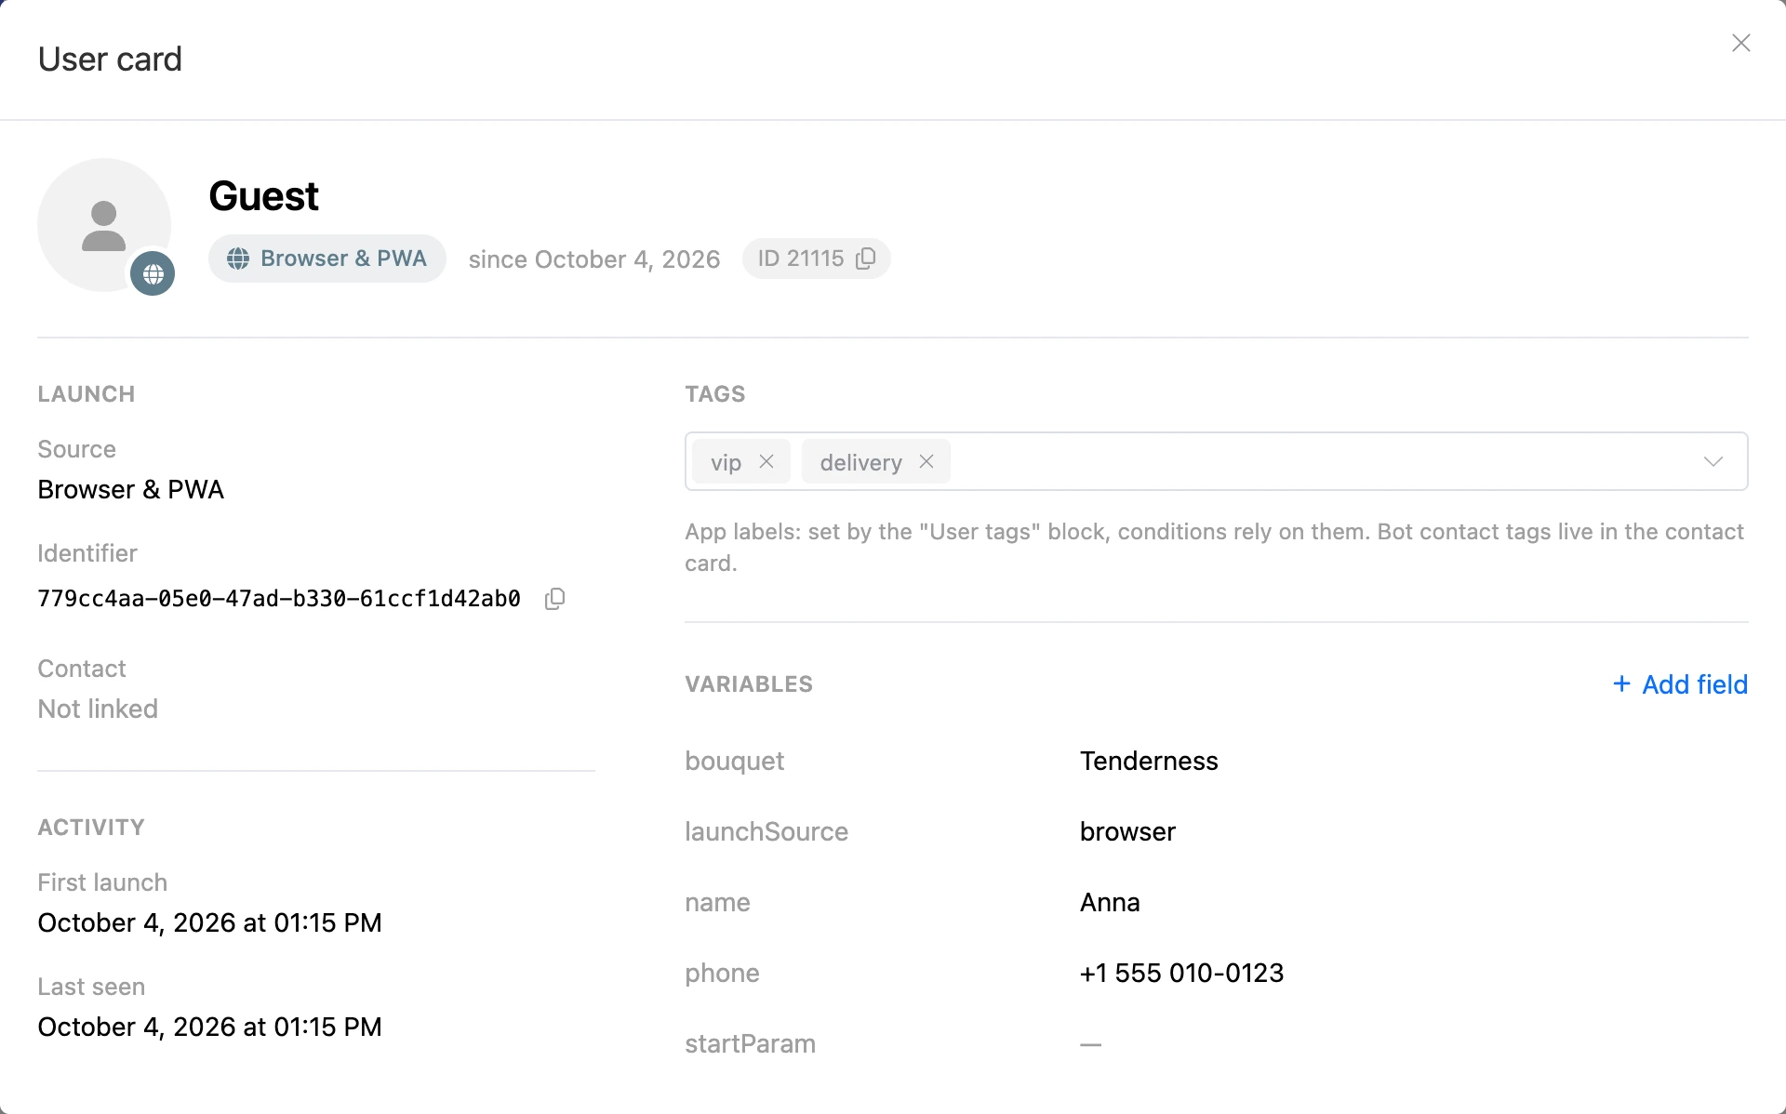Edit the name value Anna

(x=1110, y=902)
